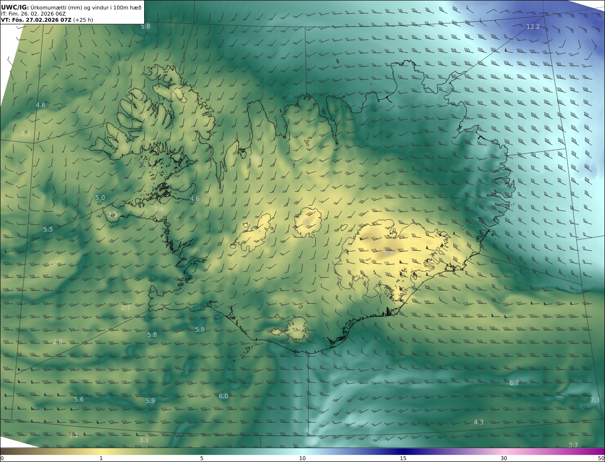Click the colorbar tick label '10'
This screenshot has width=605, height=462.
tap(302, 458)
